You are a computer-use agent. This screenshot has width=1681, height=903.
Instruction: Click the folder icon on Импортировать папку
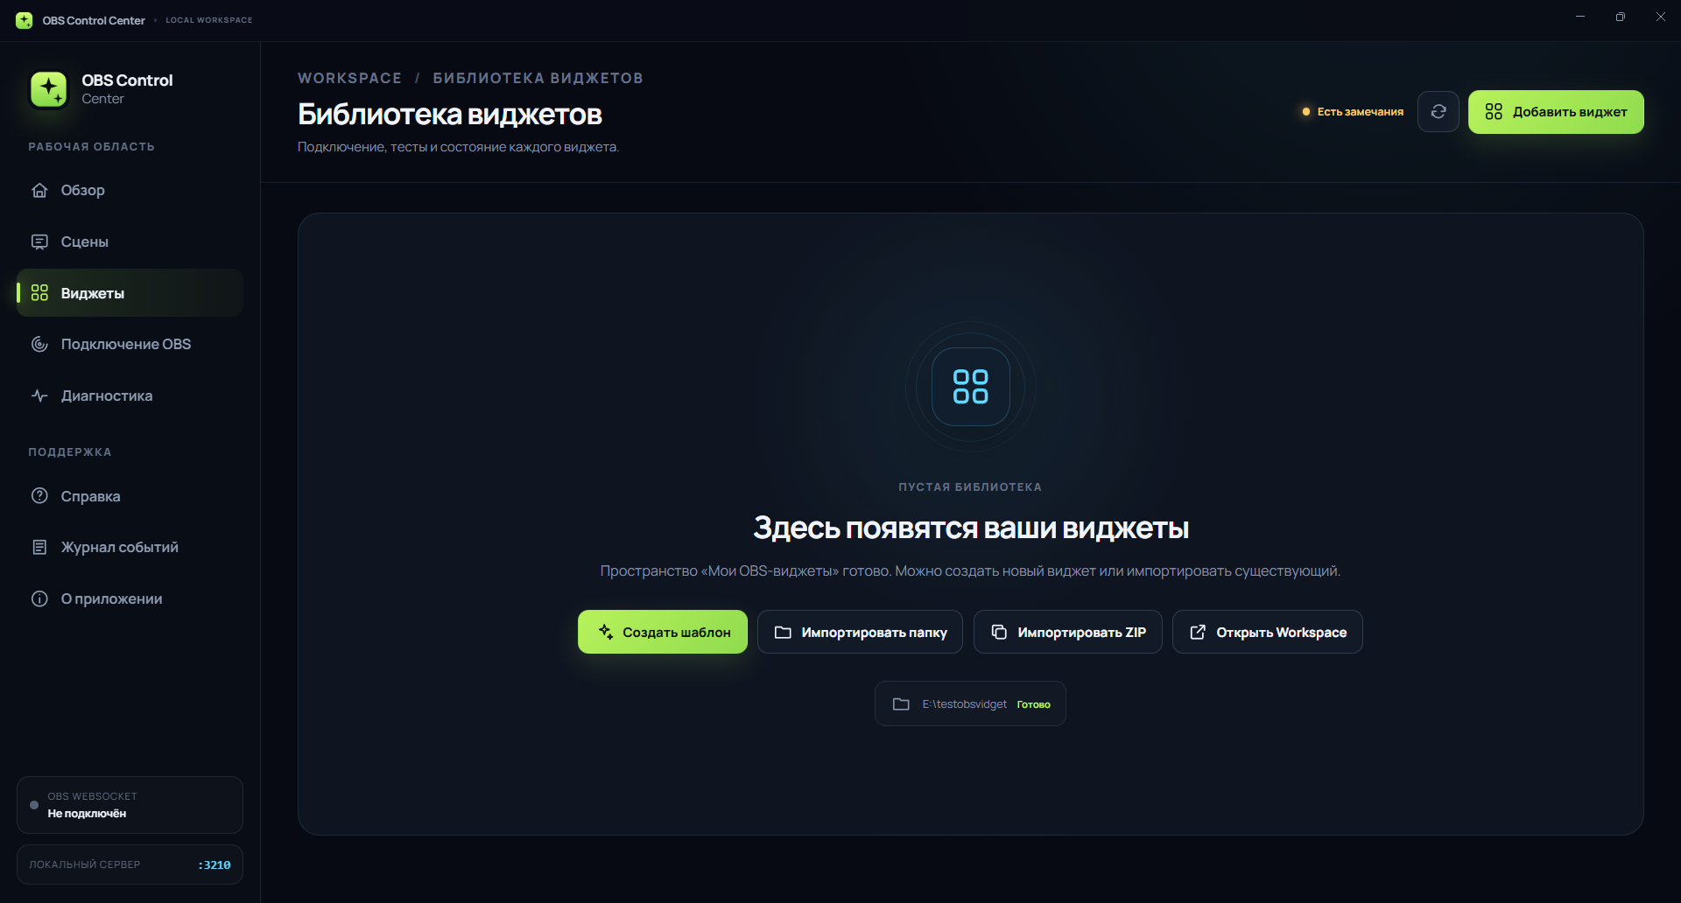[x=783, y=632]
